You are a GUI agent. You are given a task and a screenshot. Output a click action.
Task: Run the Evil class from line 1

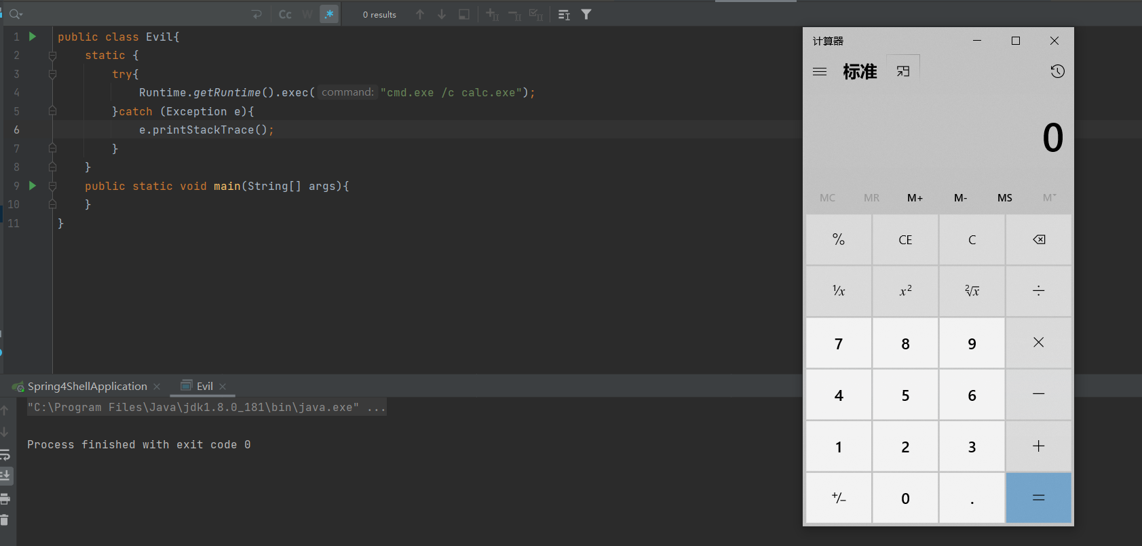tap(32, 37)
